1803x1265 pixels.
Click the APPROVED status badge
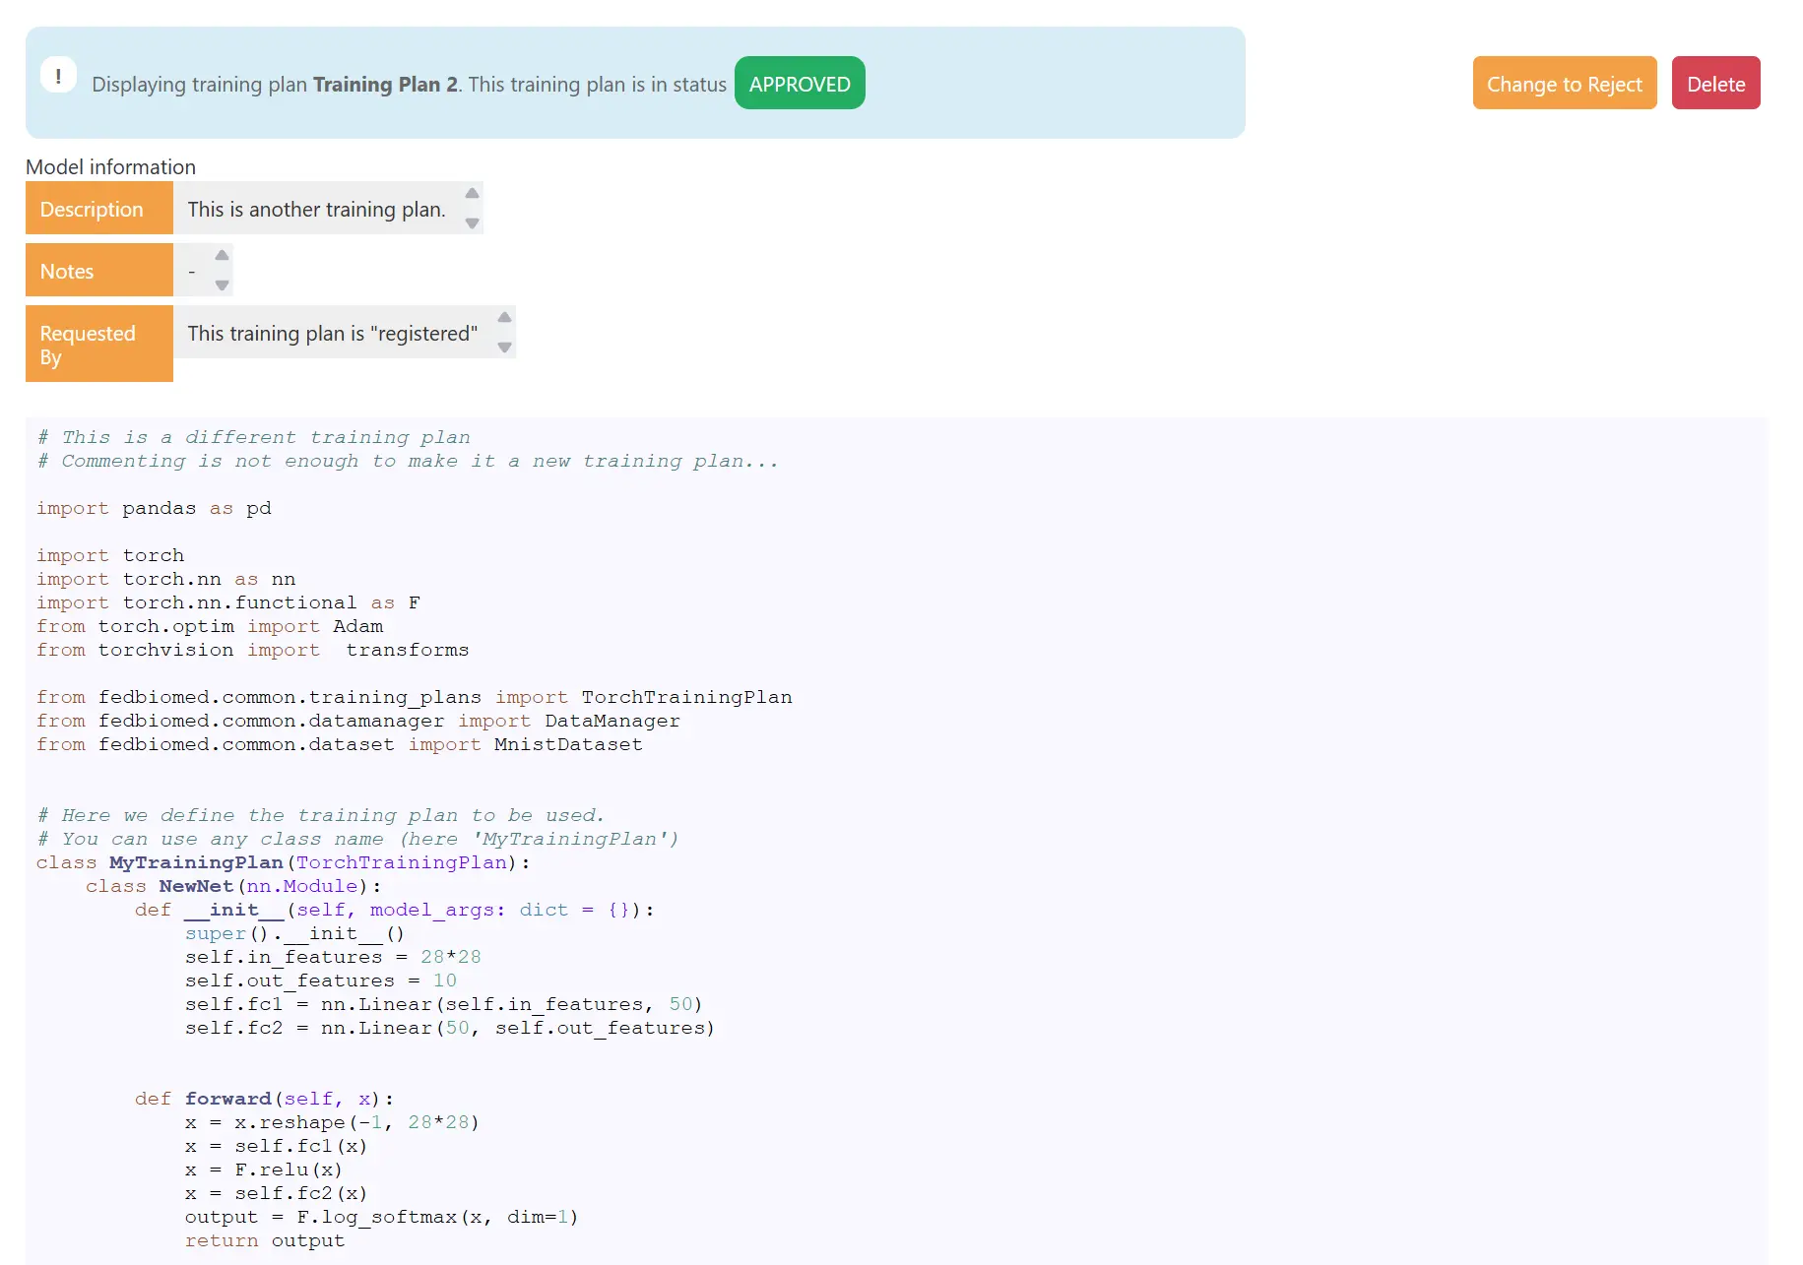pyautogui.click(x=800, y=84)
